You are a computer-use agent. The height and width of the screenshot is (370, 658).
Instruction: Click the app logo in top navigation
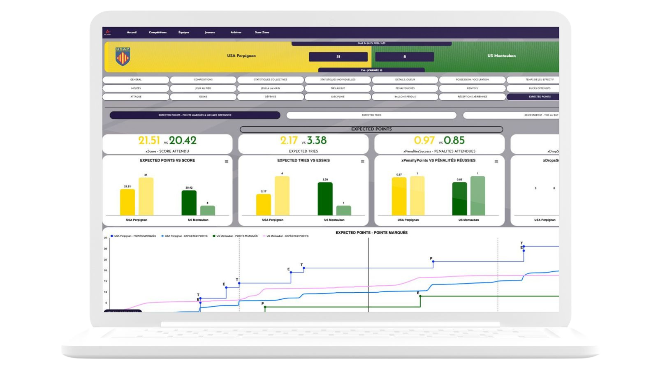[109, 32]
